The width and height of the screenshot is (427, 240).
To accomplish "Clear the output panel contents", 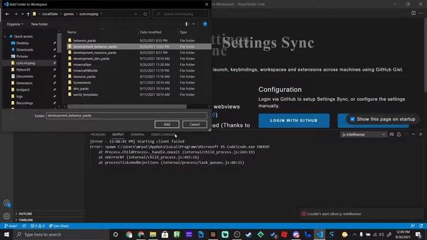I will pos(392,135).
